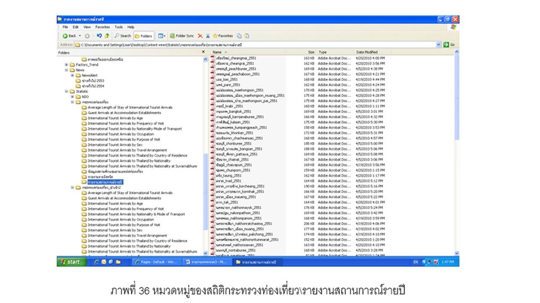Open Favorites with the star button
Viewport: 540px width, 303px height.
(x=223, y=36)
